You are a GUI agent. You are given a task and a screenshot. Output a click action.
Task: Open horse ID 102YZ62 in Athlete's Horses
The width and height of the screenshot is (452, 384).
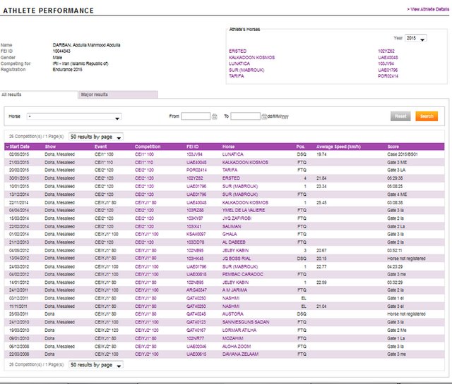point(386,51)
